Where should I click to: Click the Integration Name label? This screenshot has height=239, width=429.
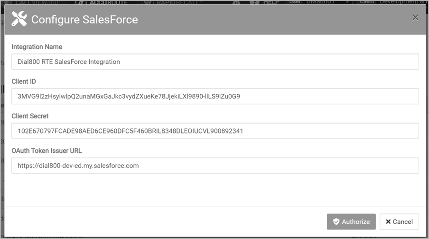[x=37, y=47]
